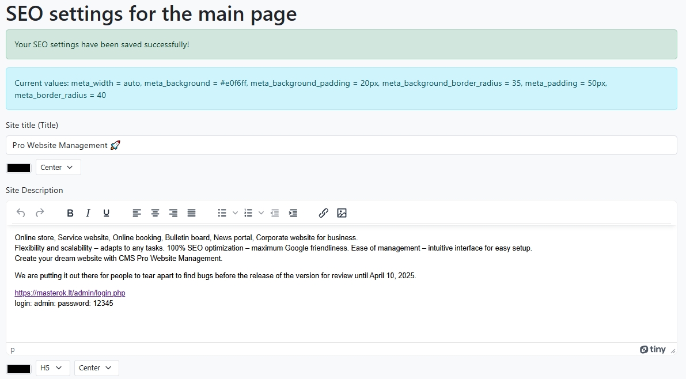Toggle bold formatting in the editor
Image resolution: width=686 pixels, height=379 pixels.
[x=70, y=213]
